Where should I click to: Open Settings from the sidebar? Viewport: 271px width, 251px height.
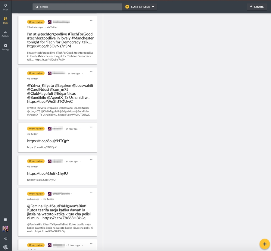pyautogui.click(x=5, y=47)
